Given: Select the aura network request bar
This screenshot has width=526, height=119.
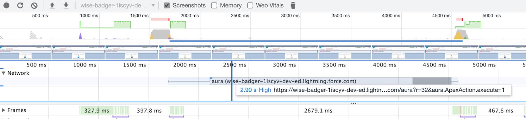Looking at the screenshot, I should (x=331, y=81).
